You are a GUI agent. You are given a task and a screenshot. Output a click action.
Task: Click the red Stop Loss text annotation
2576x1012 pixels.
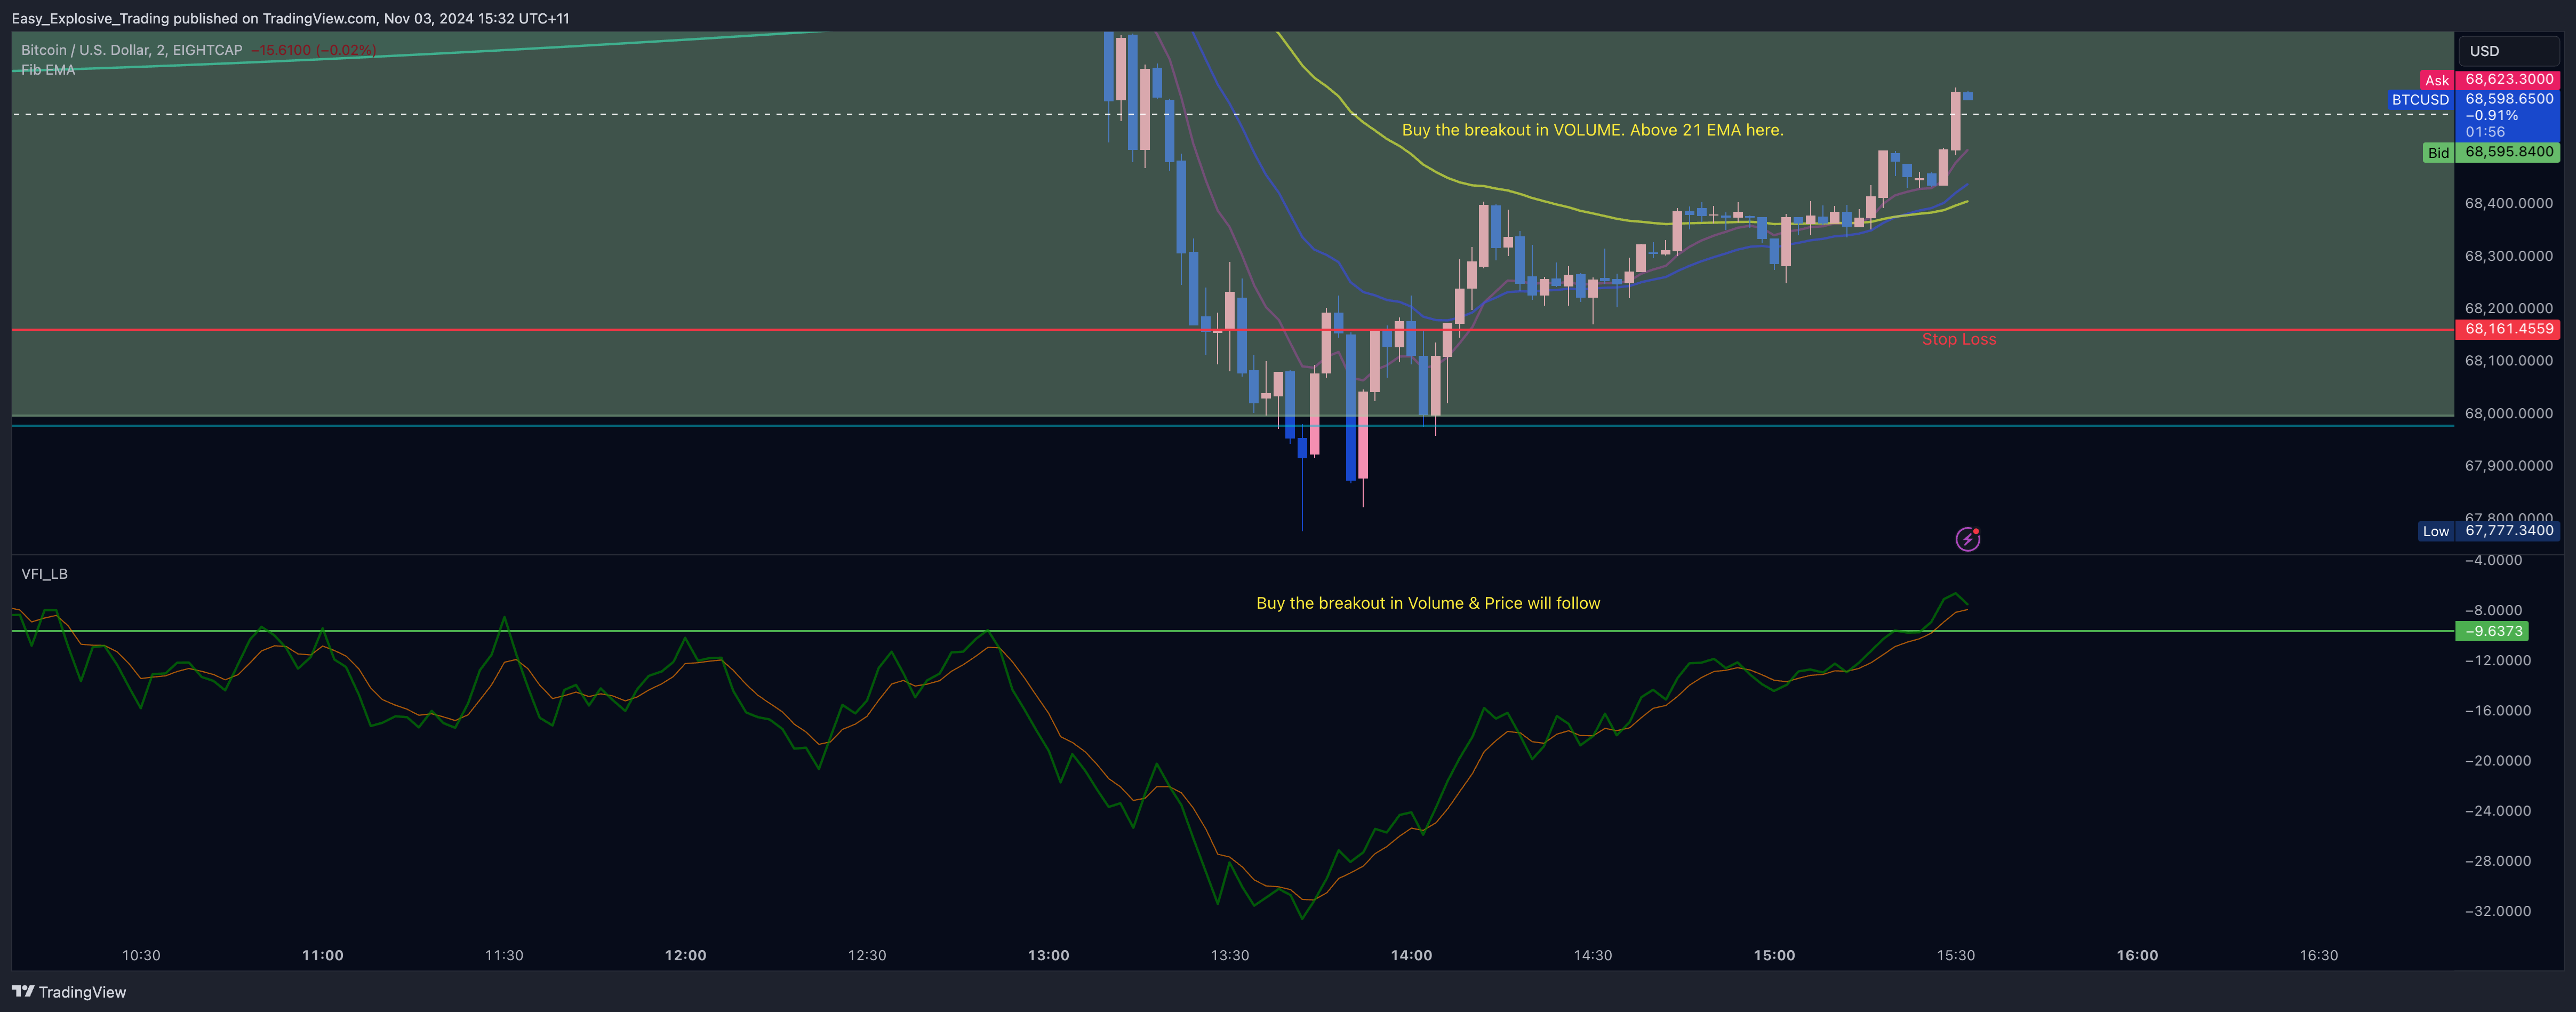click(x=1958, y=340)
